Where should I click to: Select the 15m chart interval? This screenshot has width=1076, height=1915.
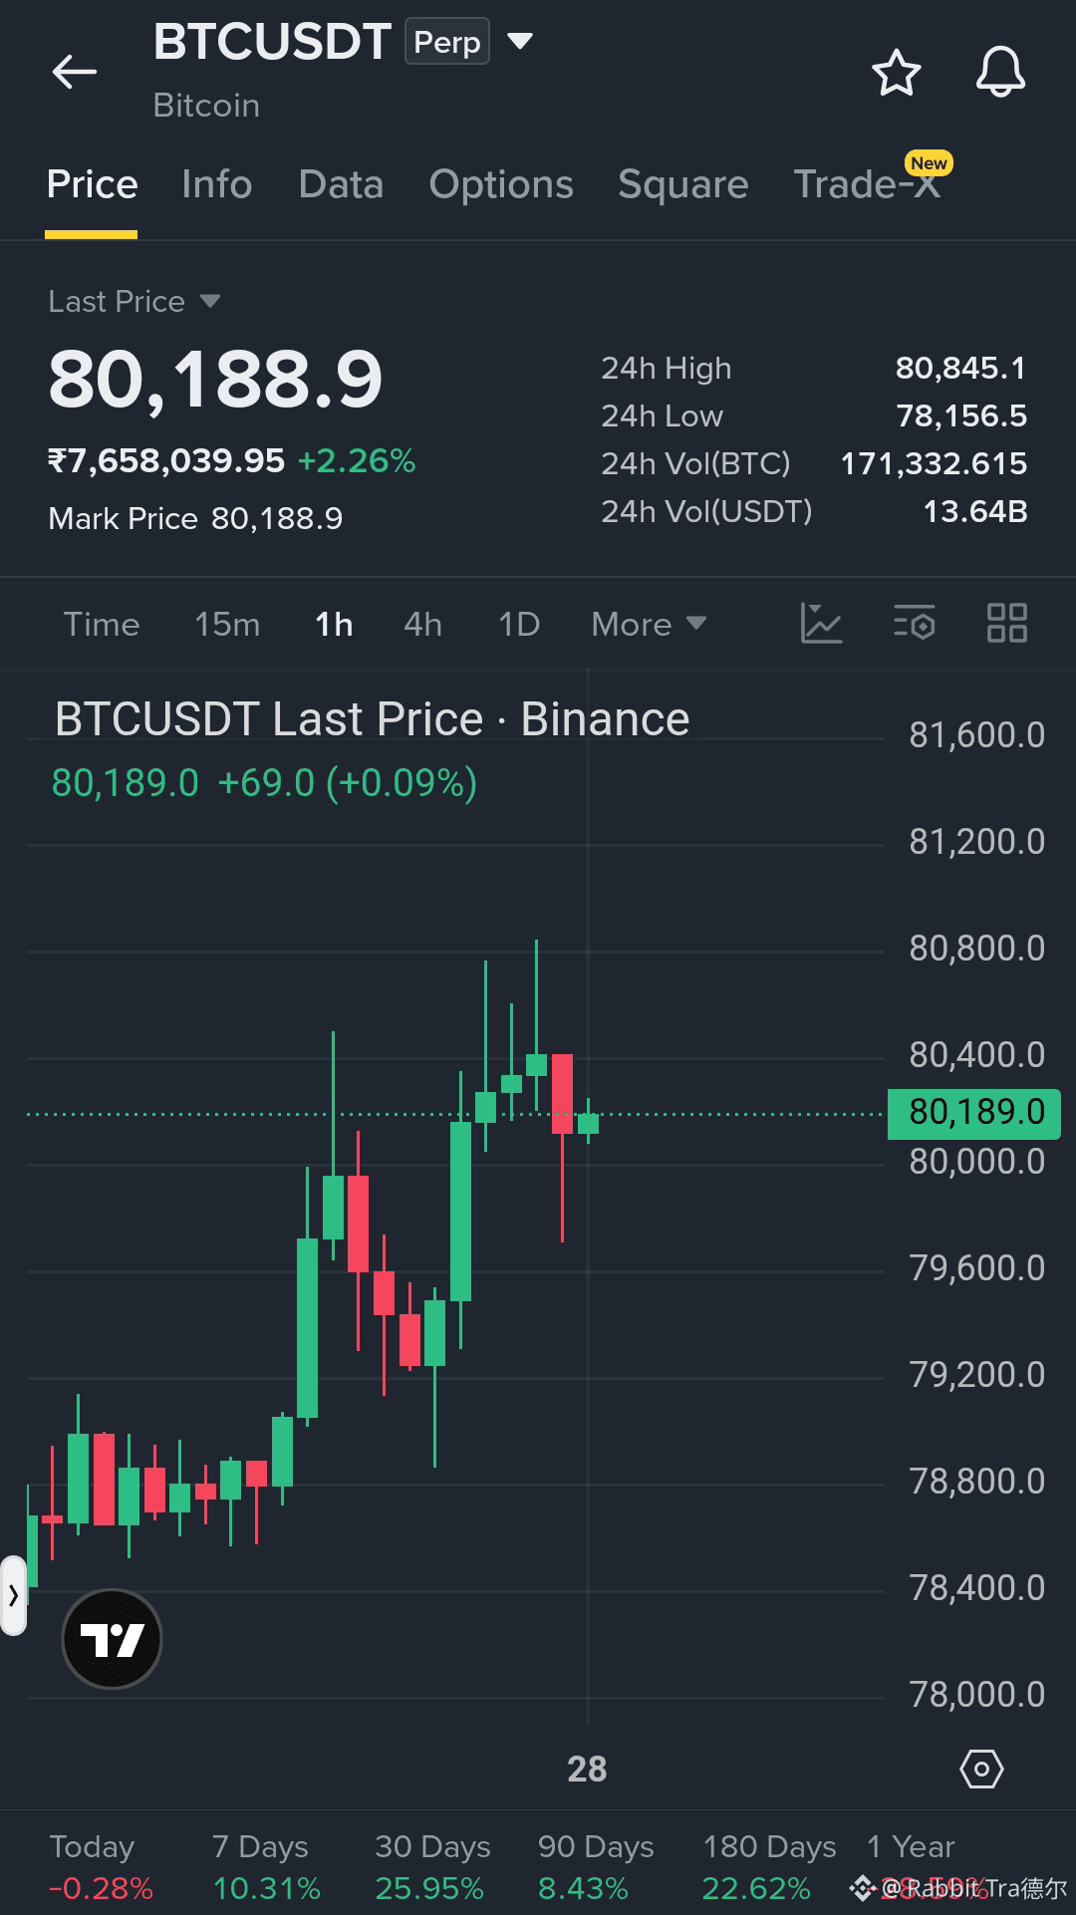pos(227,625)
